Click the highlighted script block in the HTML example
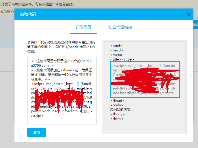Screen dimensions: 198x148 tap(145, 80)
